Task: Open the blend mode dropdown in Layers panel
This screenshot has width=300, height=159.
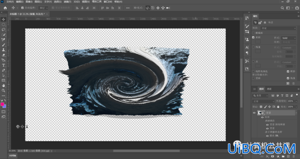Action: [x=263, y=101]
